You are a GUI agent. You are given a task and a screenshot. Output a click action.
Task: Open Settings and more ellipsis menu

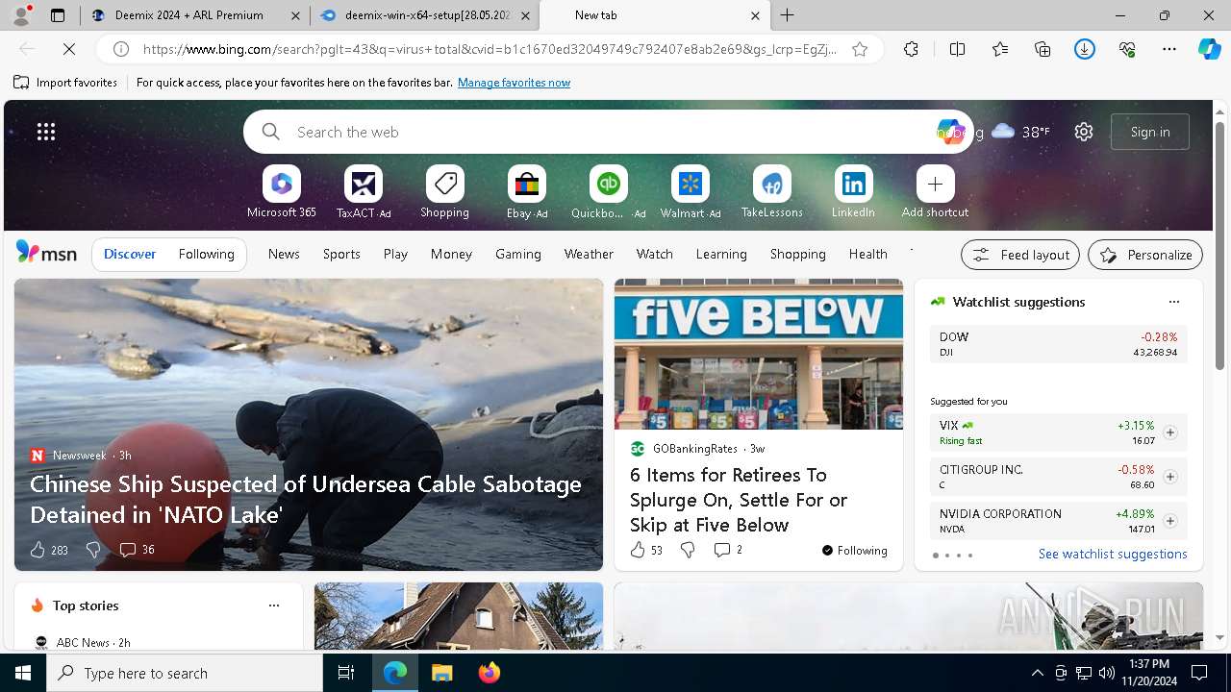tap(1169, 48)
